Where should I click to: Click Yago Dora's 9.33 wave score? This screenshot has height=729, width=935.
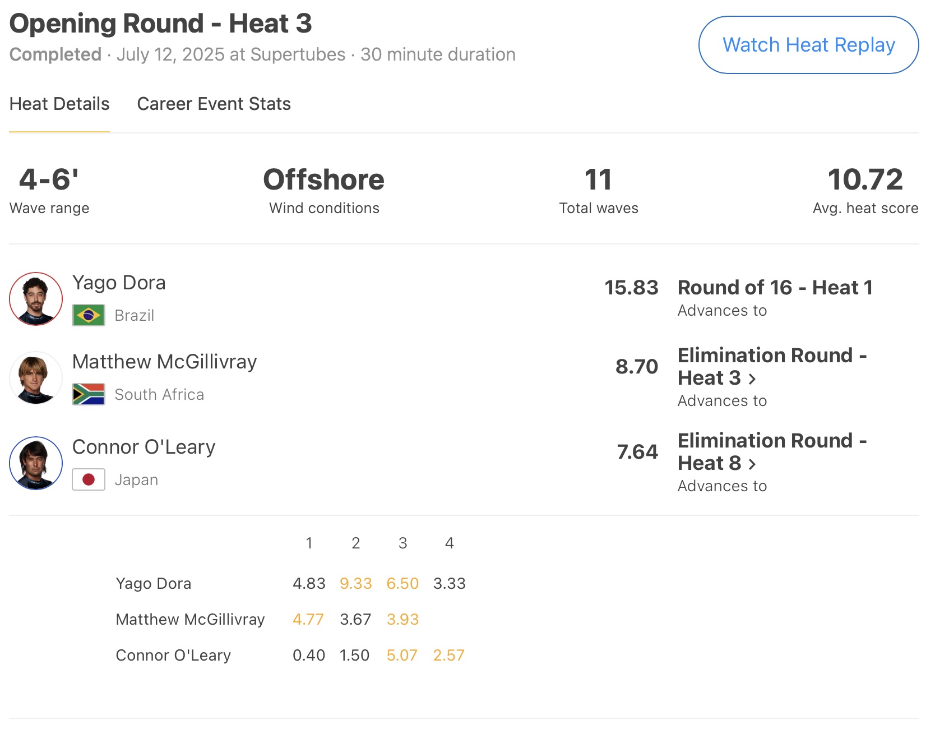pyautogui.click(x=355, y=584)
